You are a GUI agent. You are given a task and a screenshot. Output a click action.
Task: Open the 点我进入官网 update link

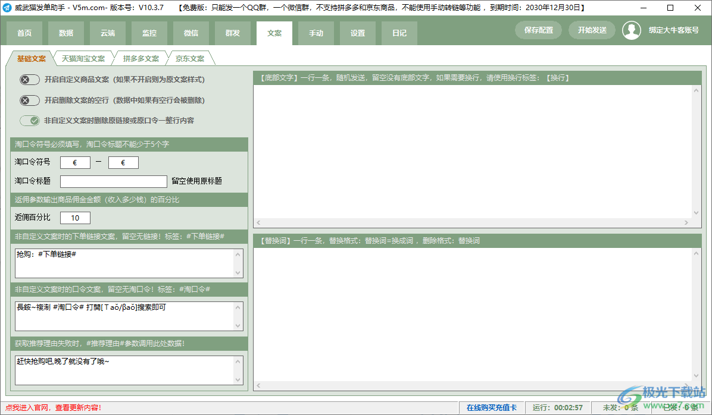[x=53, y=408]
